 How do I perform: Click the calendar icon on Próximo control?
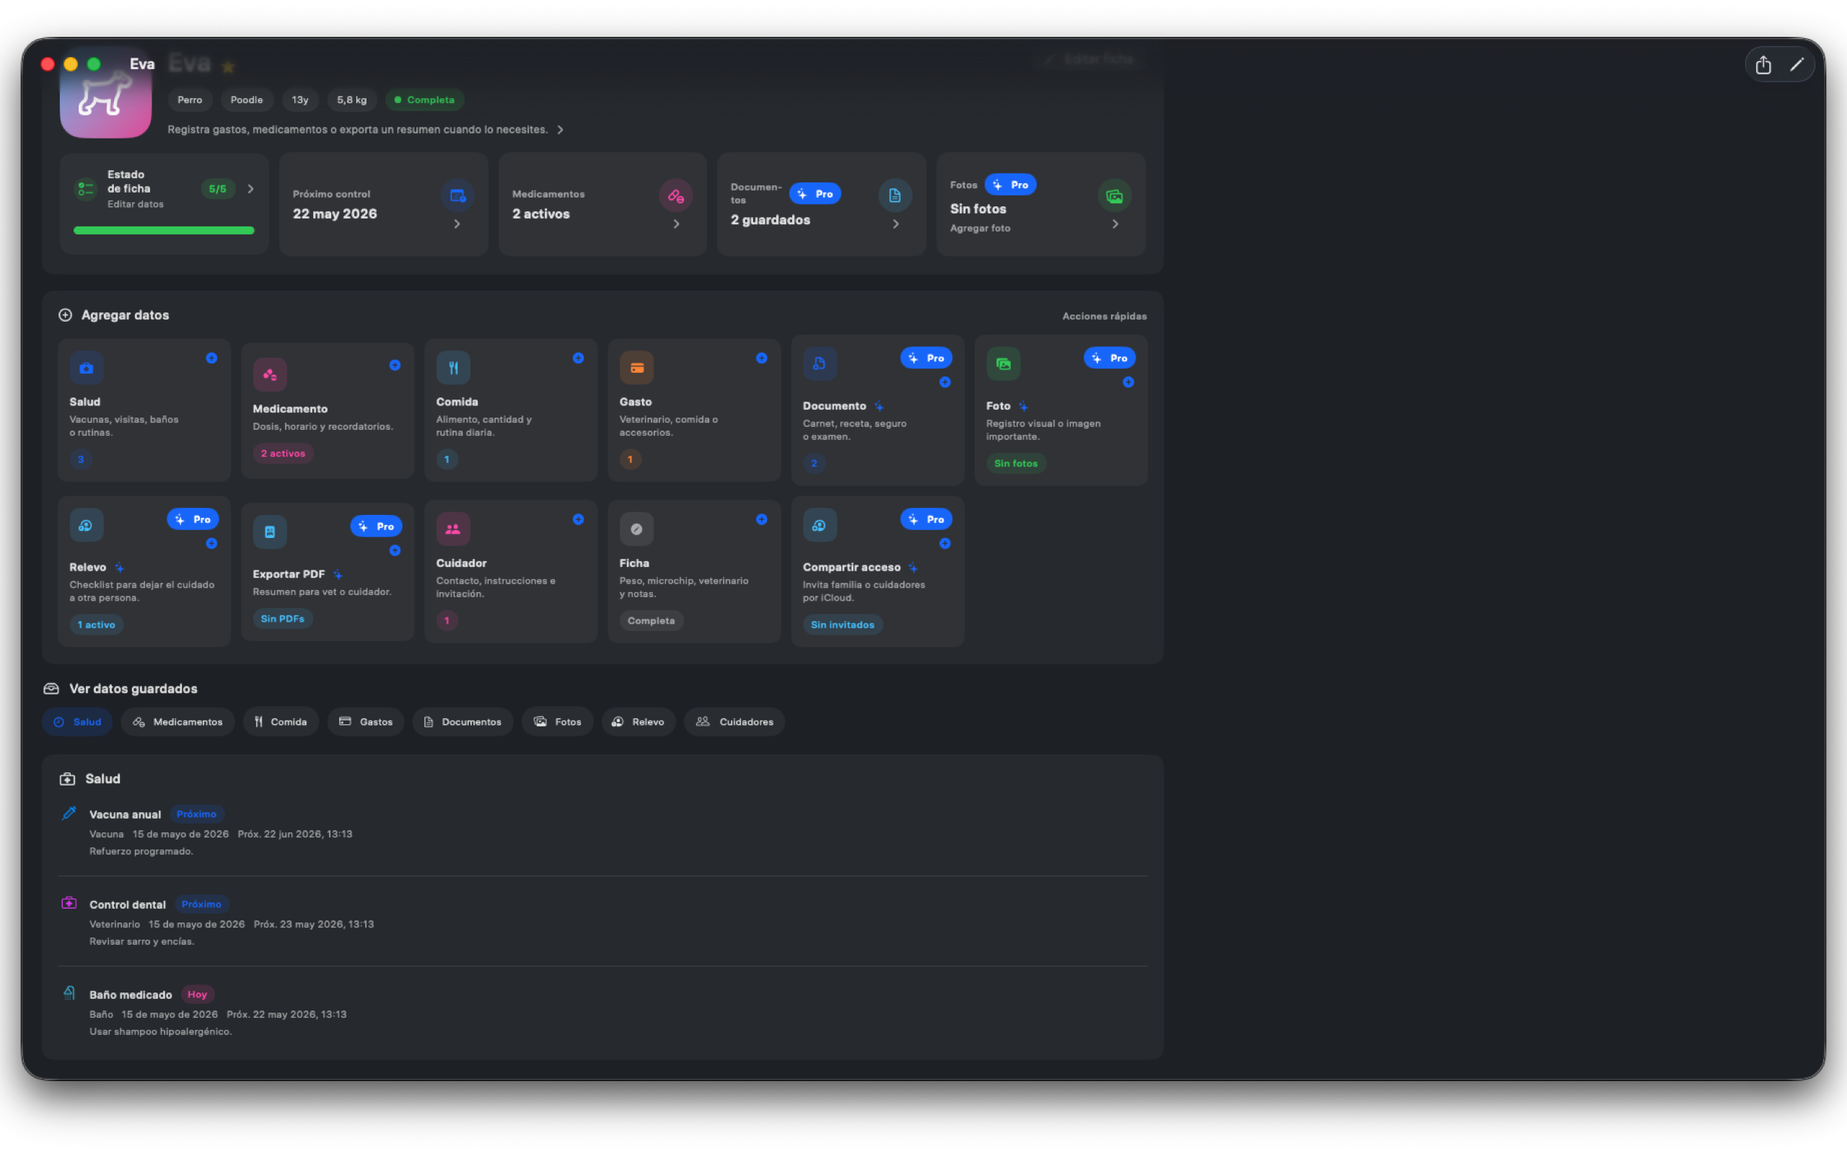457,196
